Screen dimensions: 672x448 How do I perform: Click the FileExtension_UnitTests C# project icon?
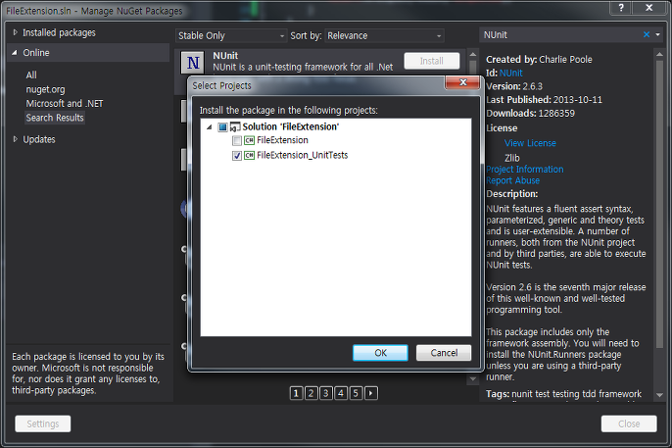pos(249,155)
